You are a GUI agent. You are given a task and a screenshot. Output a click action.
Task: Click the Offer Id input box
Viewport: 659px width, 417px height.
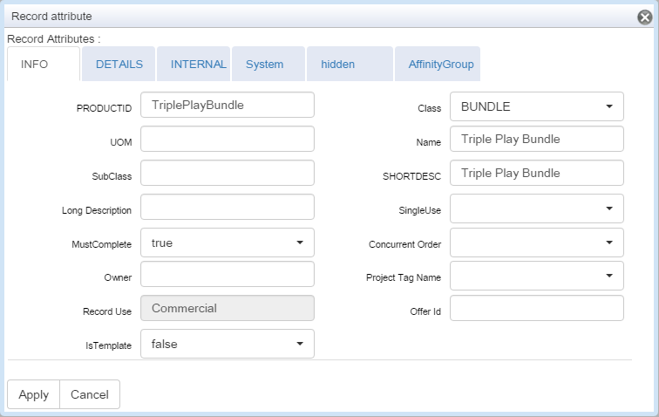coord(536,308)
